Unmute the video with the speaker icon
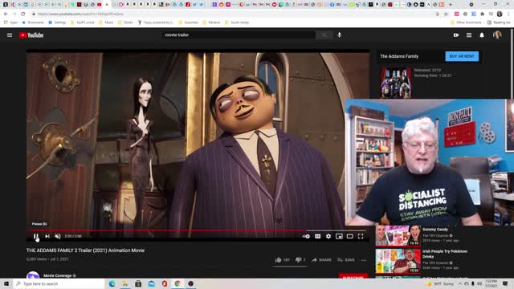514x289 pixels. pyautogui.click(x=58, y=236)
